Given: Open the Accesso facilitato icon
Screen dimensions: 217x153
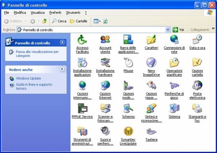Looking at the screenshot, I should click(82, 39).
